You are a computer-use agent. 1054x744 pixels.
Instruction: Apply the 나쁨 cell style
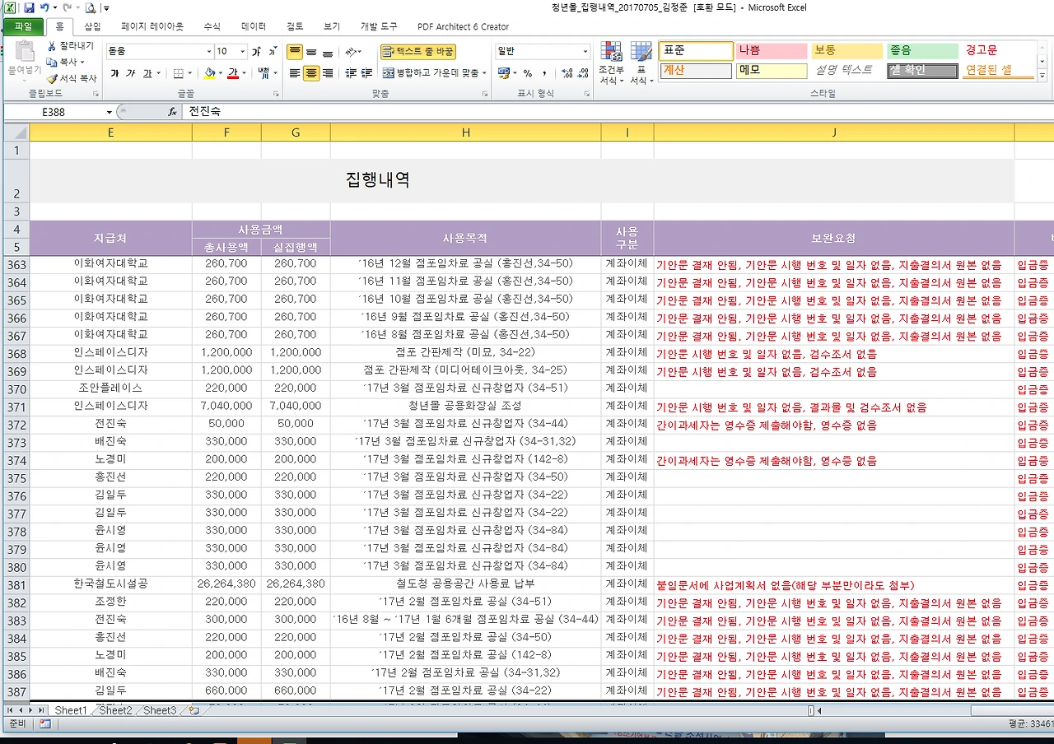[x=770, y=51]
